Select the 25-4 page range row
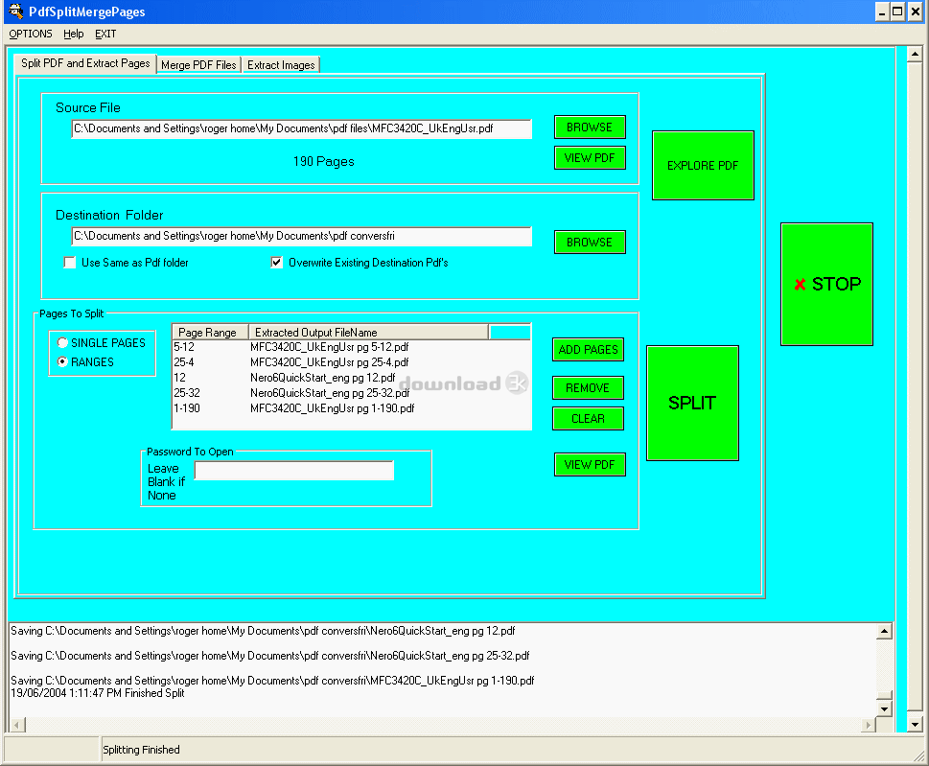The width and height of the screenshot is (929, 766). coord(351,362)
